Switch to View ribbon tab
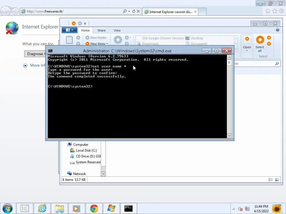286x214 pixels. pyautogui.click(x=117, y=30)
